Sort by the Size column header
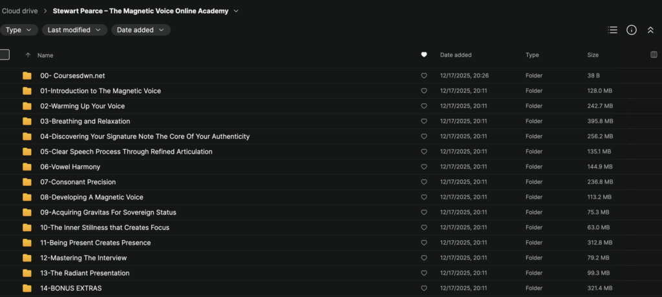 point(593,55)
